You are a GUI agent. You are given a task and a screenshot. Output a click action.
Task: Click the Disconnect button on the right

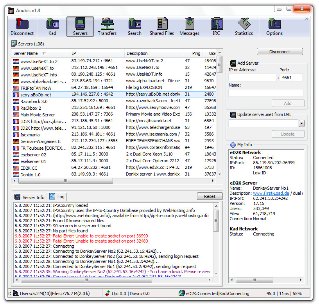click(x=280, y=52)
